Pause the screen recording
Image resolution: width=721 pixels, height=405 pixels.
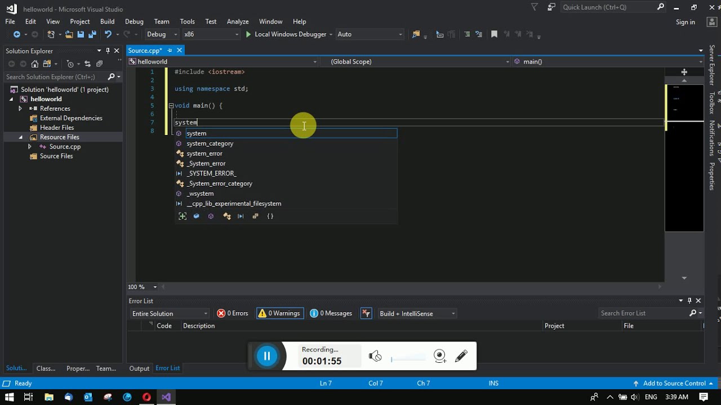click(267, 356)
